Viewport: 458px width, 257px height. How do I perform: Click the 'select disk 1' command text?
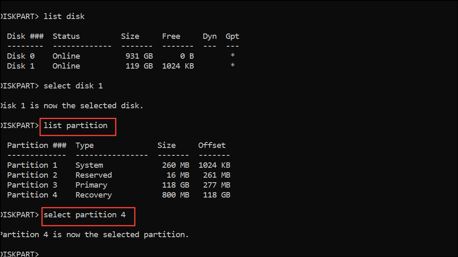[x=73, y=86]
